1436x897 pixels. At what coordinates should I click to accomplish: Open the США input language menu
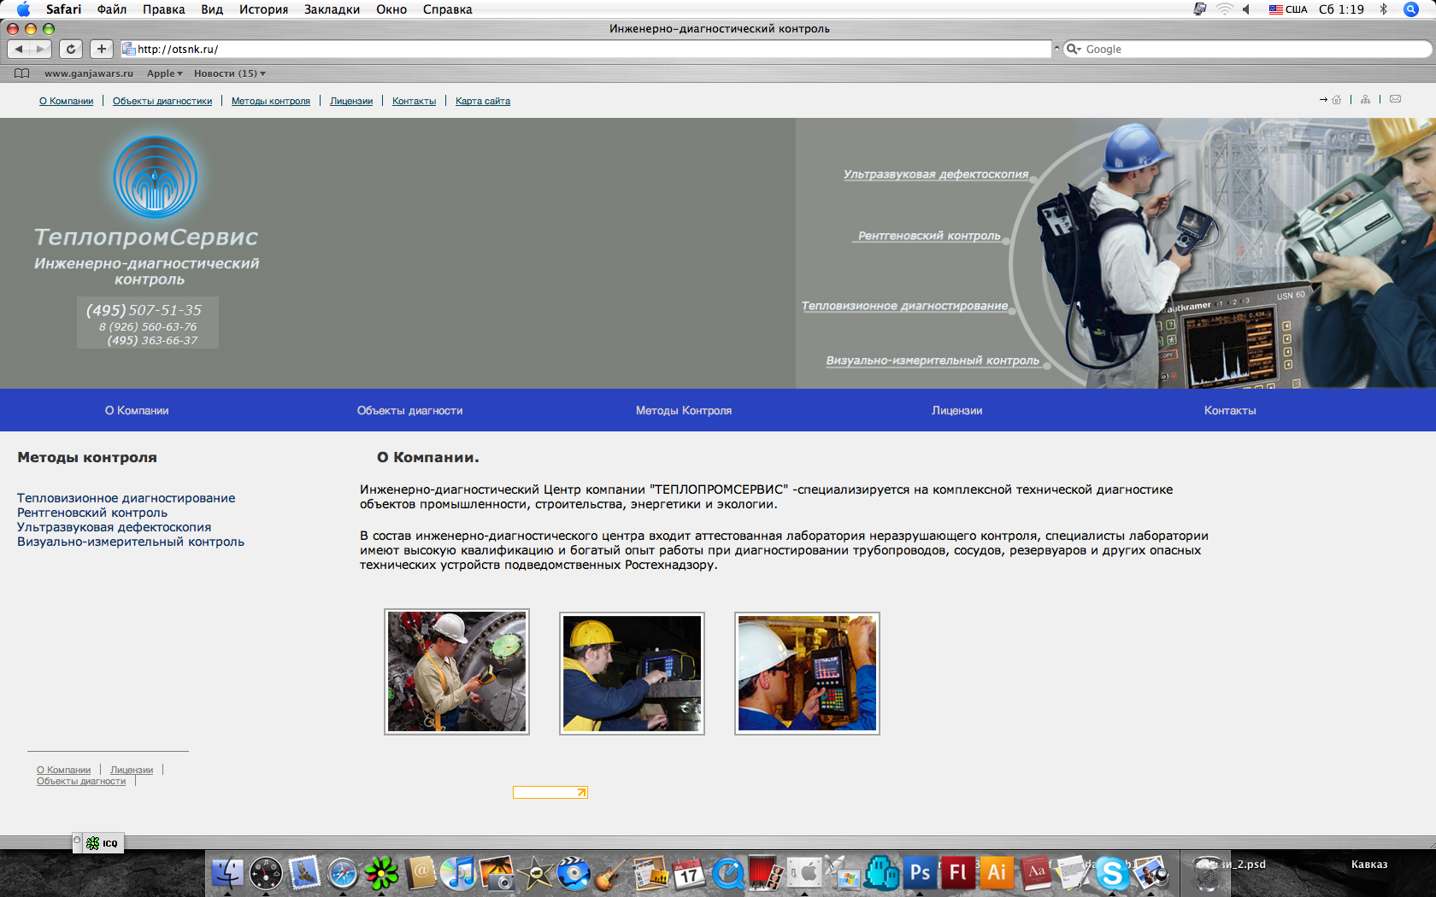point(1288,9)
